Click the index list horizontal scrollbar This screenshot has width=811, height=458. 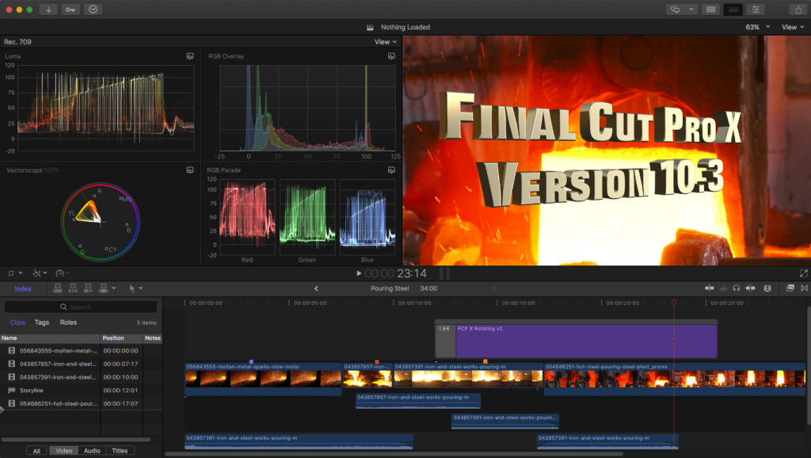76,440
